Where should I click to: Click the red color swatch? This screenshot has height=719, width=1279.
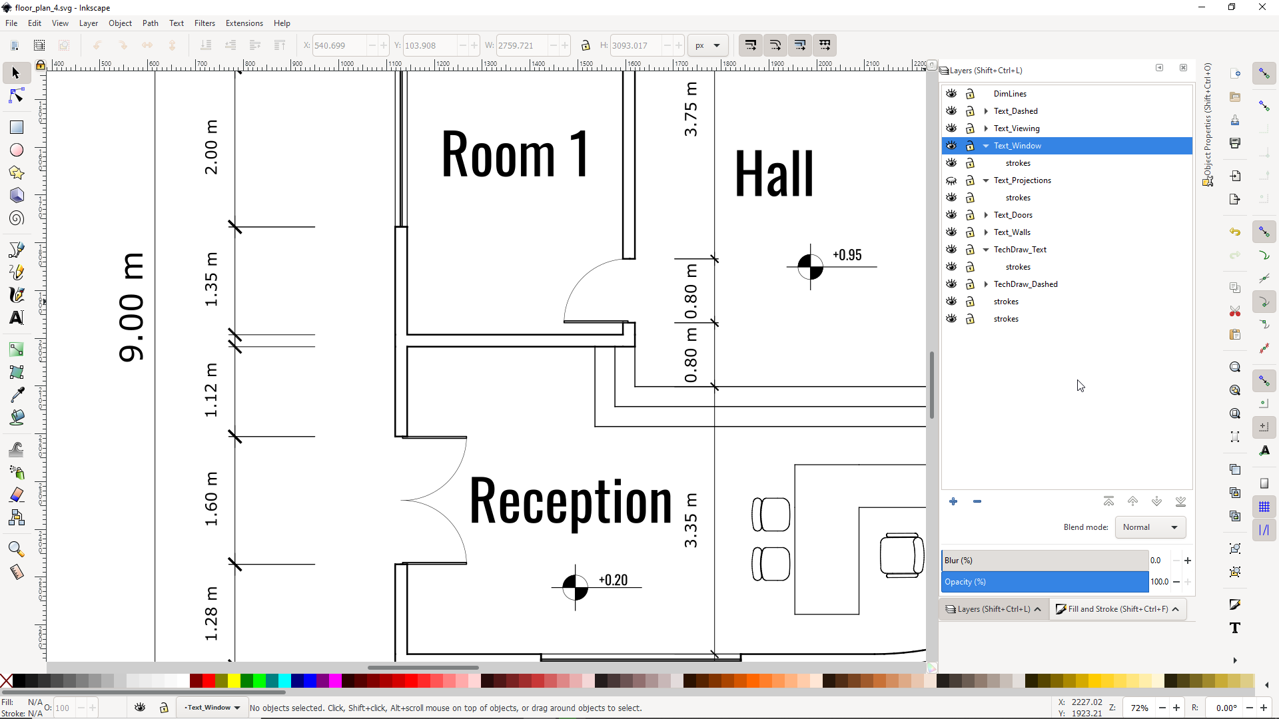[209, 680]
